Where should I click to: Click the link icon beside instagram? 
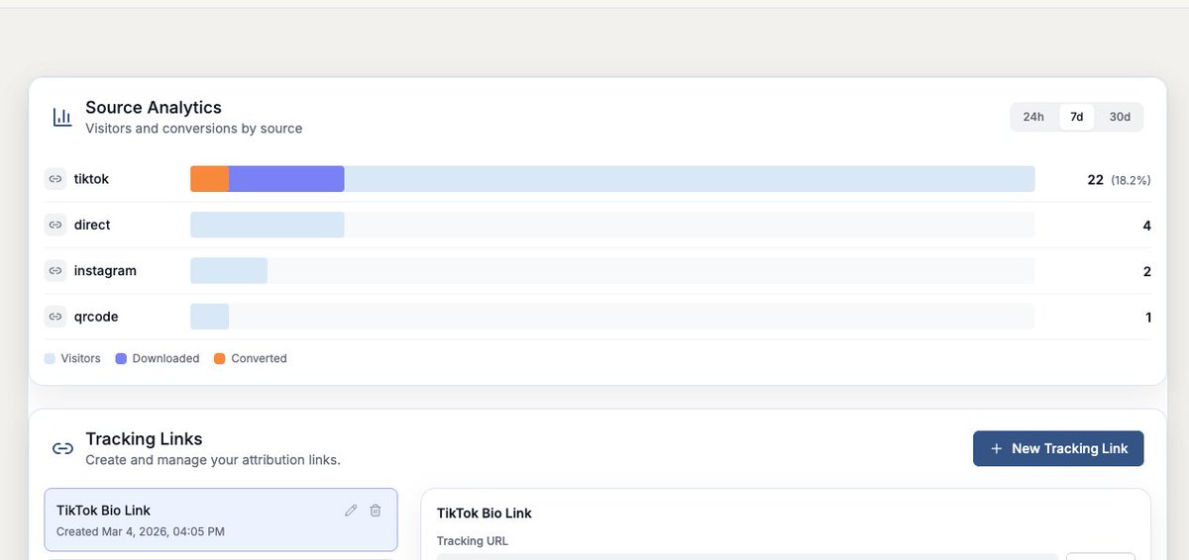[55, 270]
